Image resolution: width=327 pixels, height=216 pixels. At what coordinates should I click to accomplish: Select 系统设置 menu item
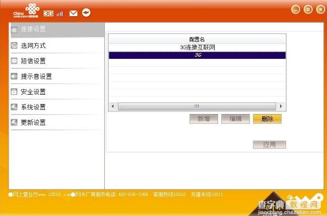[57, 107]
